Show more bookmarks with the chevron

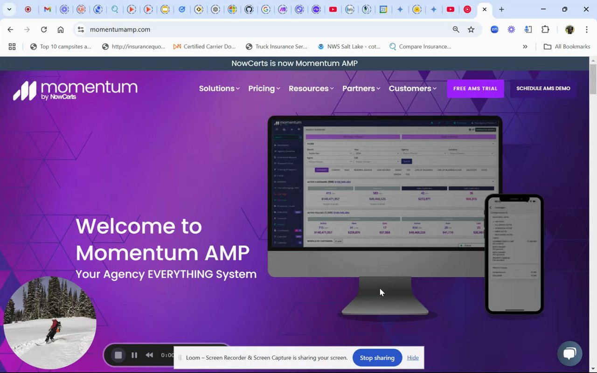pyautogui.click(x=525, y=47)
